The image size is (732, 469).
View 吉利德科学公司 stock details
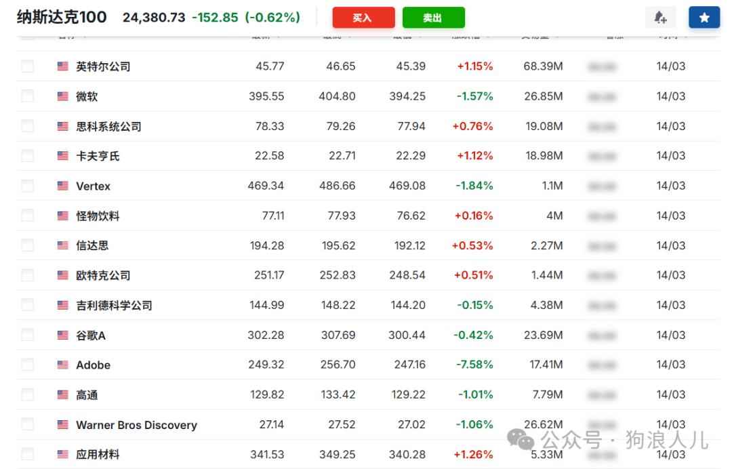[x=114, y=306]
